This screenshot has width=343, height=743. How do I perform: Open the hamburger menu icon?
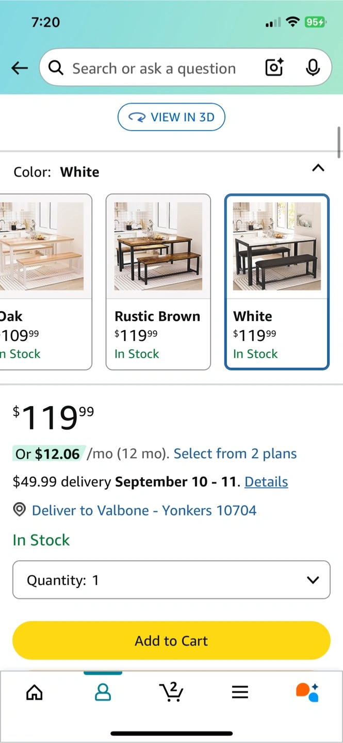click(240, 692)
